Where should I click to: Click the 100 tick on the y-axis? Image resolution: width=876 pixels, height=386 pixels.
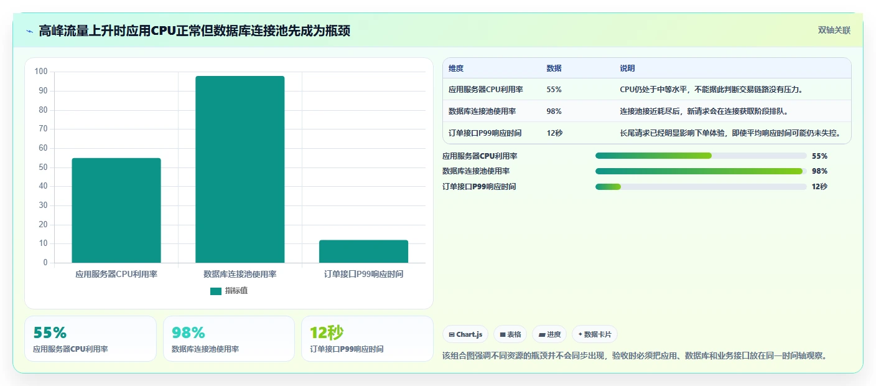(41, 72)
